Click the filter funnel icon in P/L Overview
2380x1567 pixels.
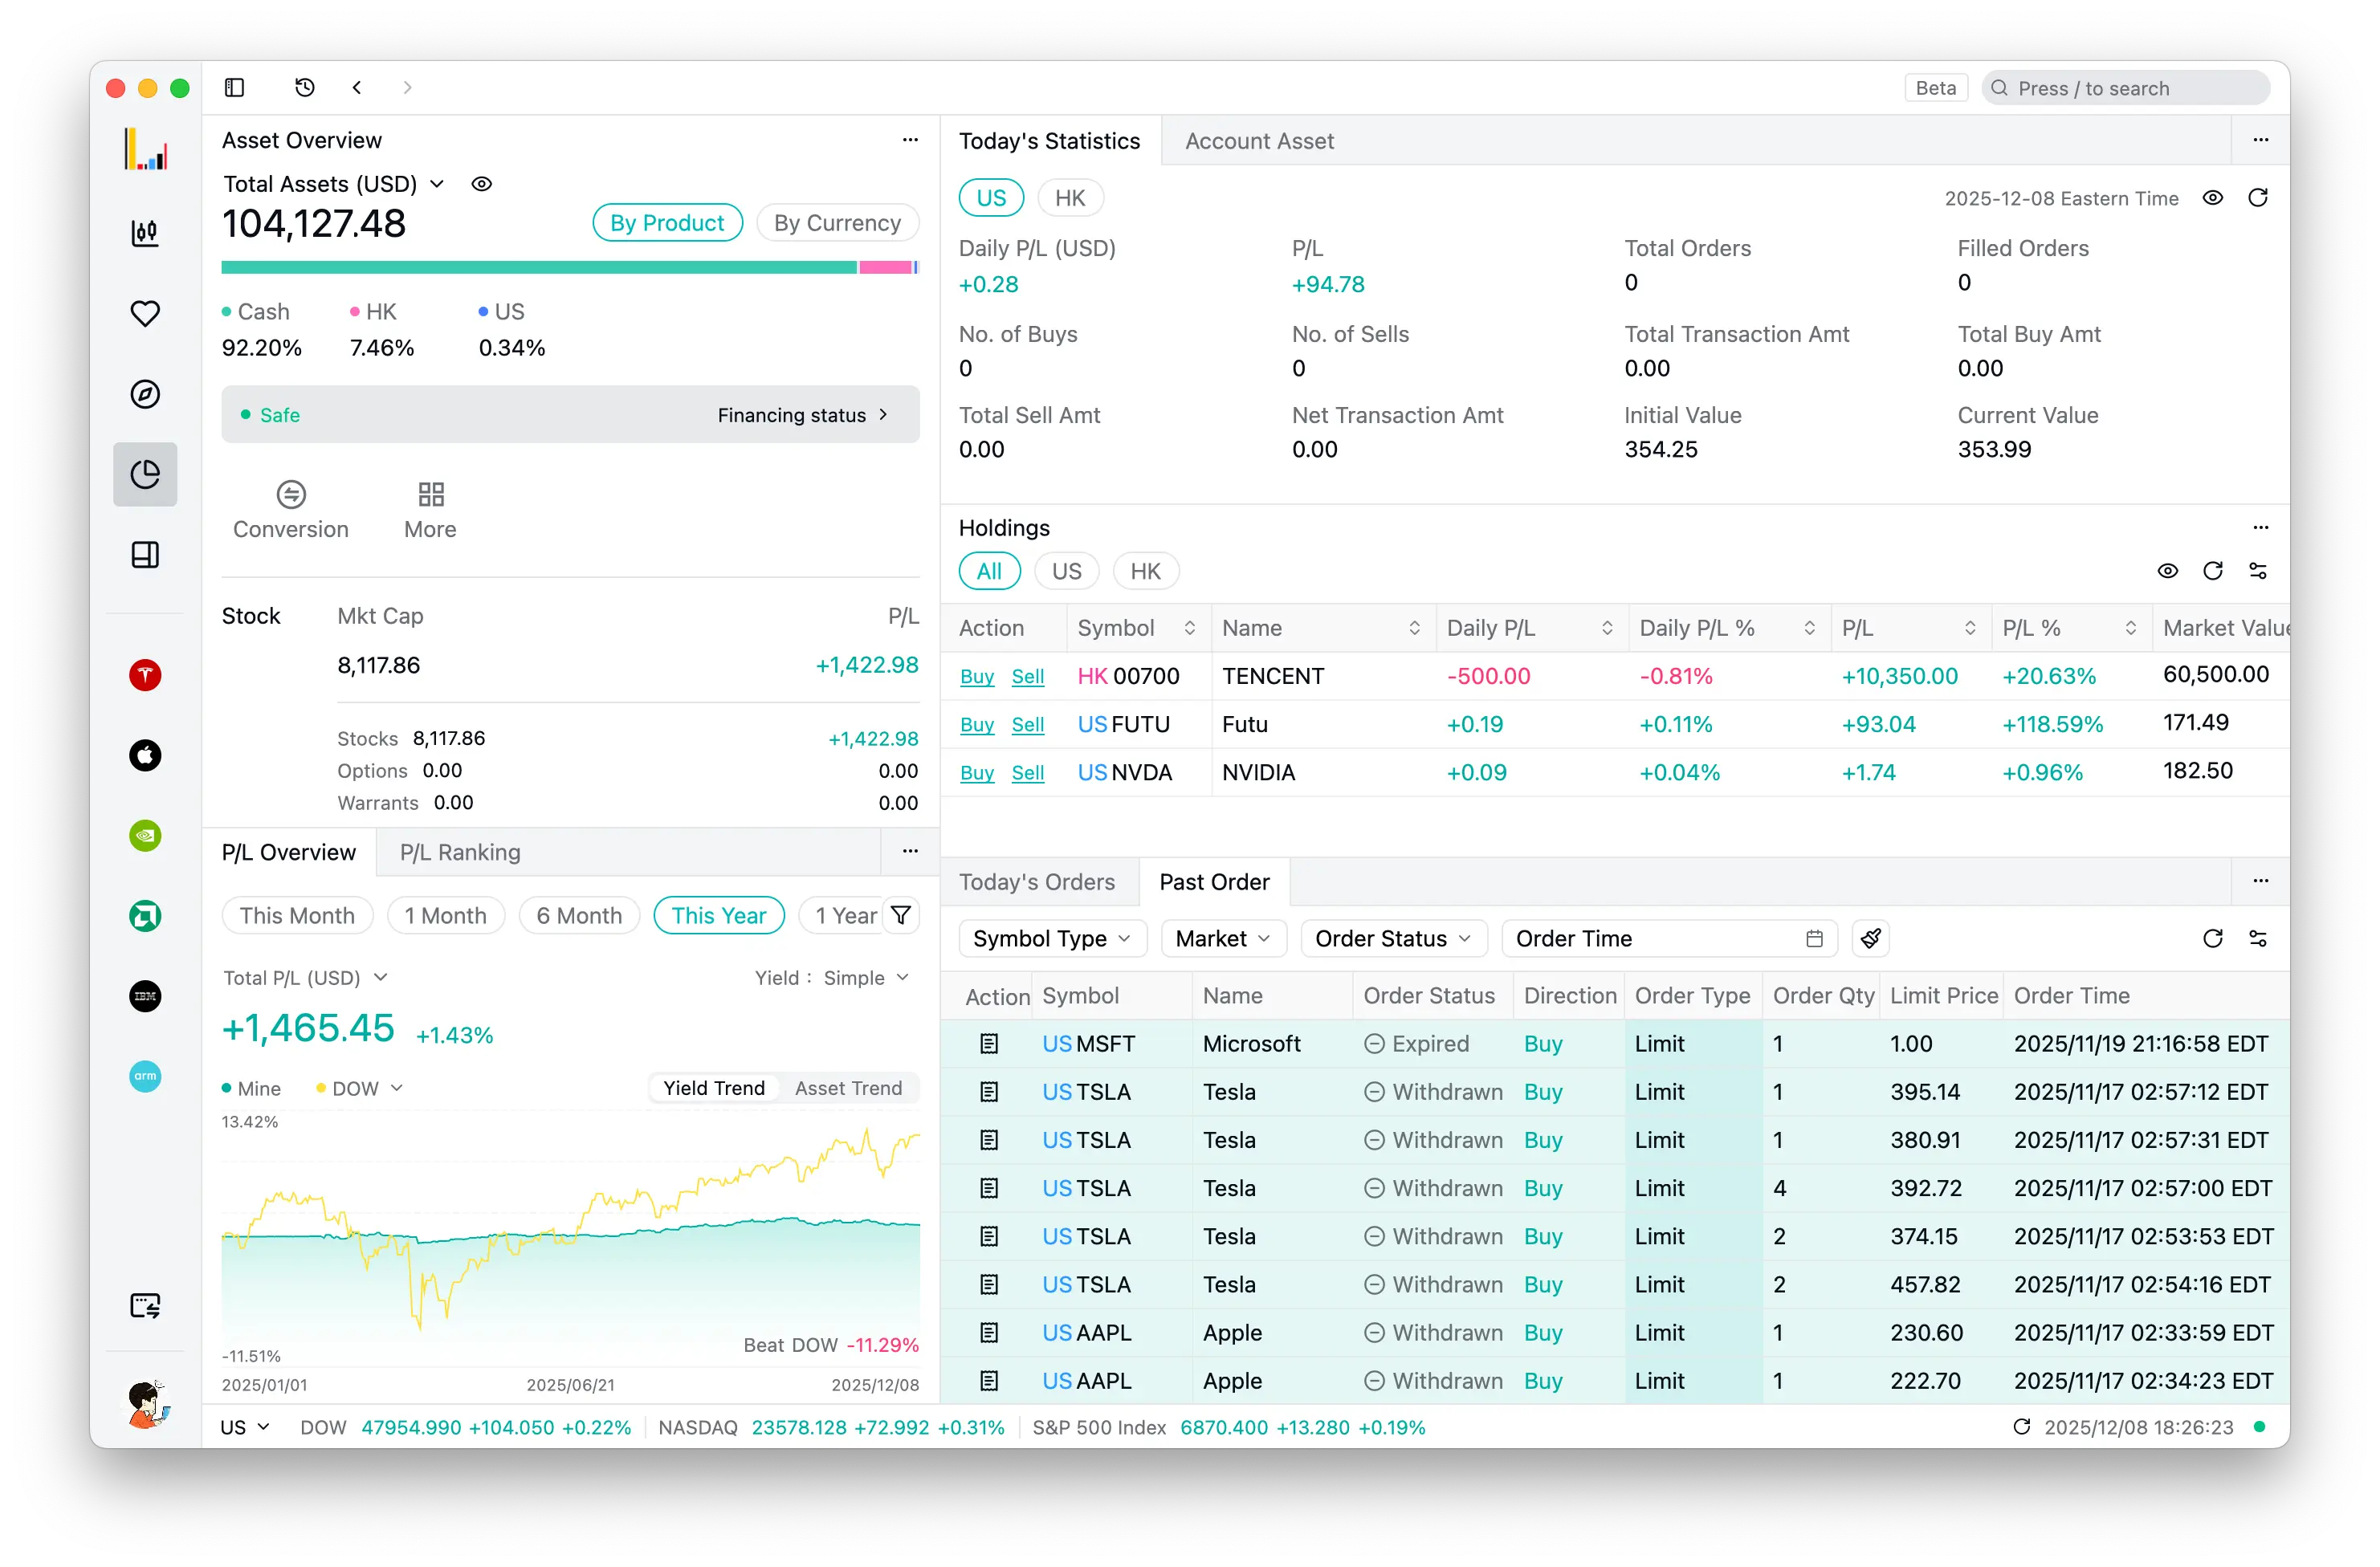[x=900, y=915]
